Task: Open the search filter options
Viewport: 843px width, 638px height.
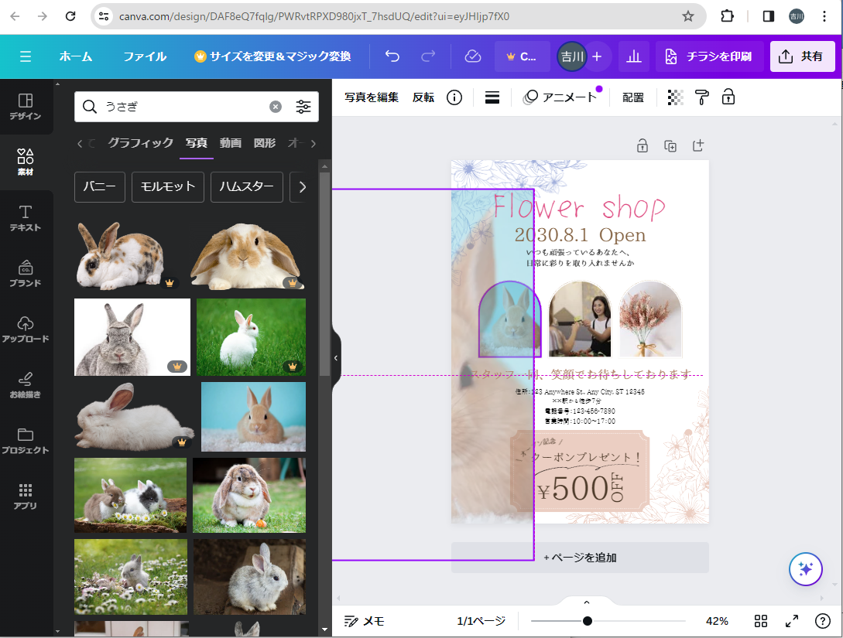Action: pos(303,107)
